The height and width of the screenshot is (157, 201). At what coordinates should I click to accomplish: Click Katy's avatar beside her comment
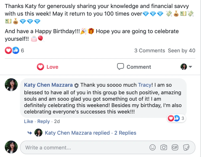(11, 85)
